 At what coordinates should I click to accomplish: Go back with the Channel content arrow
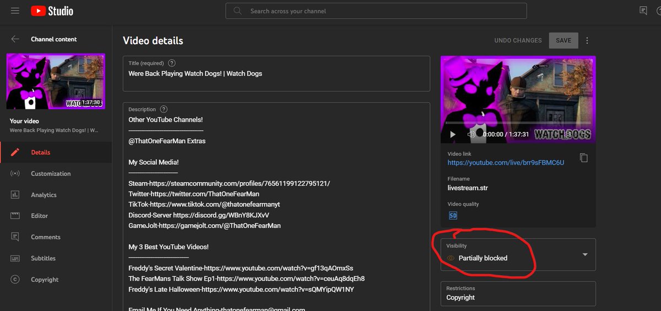click(x=15, y=39)
